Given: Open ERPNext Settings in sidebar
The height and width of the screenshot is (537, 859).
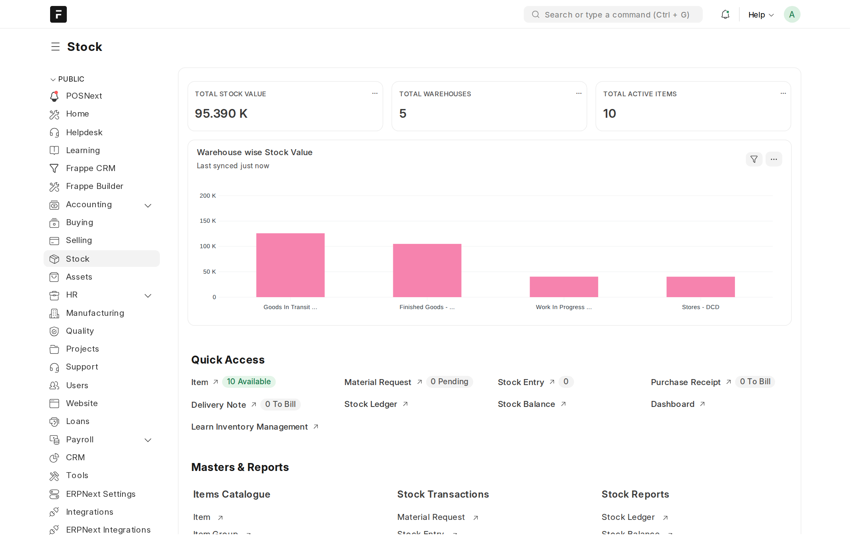Looking at the screenshot, I should 102,494.
